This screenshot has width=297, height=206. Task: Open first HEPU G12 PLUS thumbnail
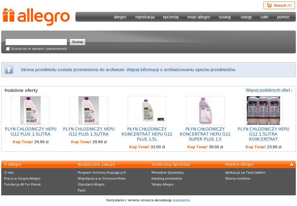click(x=31, y=110)
